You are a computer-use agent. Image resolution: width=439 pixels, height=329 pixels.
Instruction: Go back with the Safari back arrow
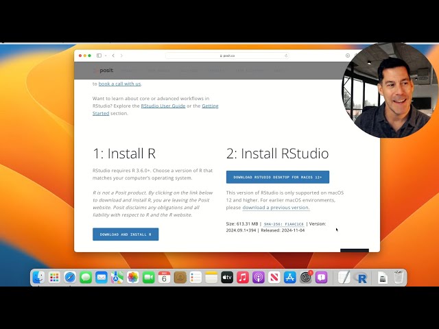[113, 56]
